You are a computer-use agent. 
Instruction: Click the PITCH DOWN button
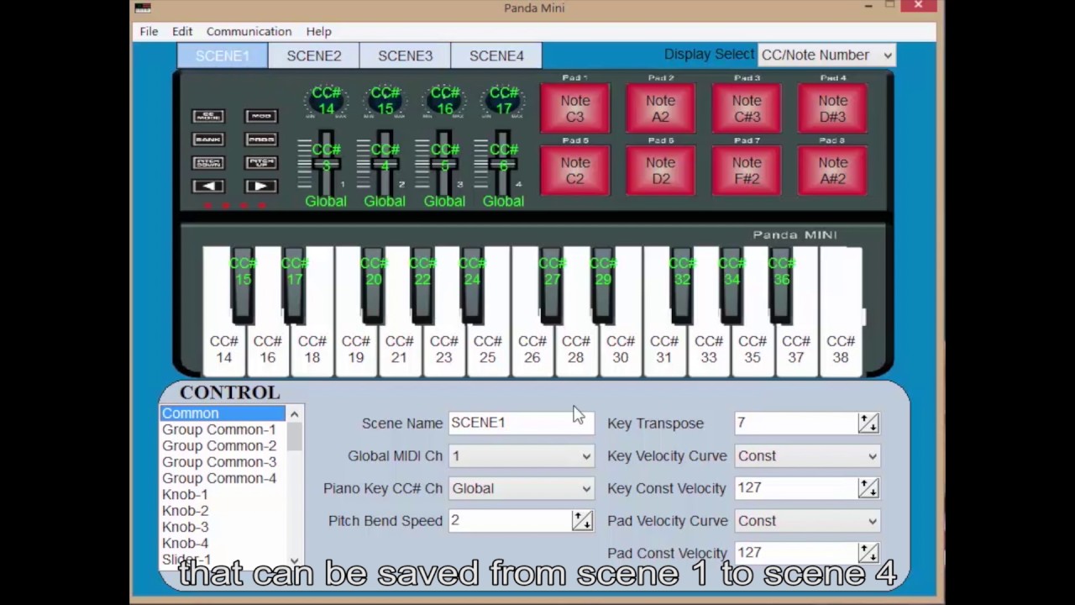[x=208, y=163]
